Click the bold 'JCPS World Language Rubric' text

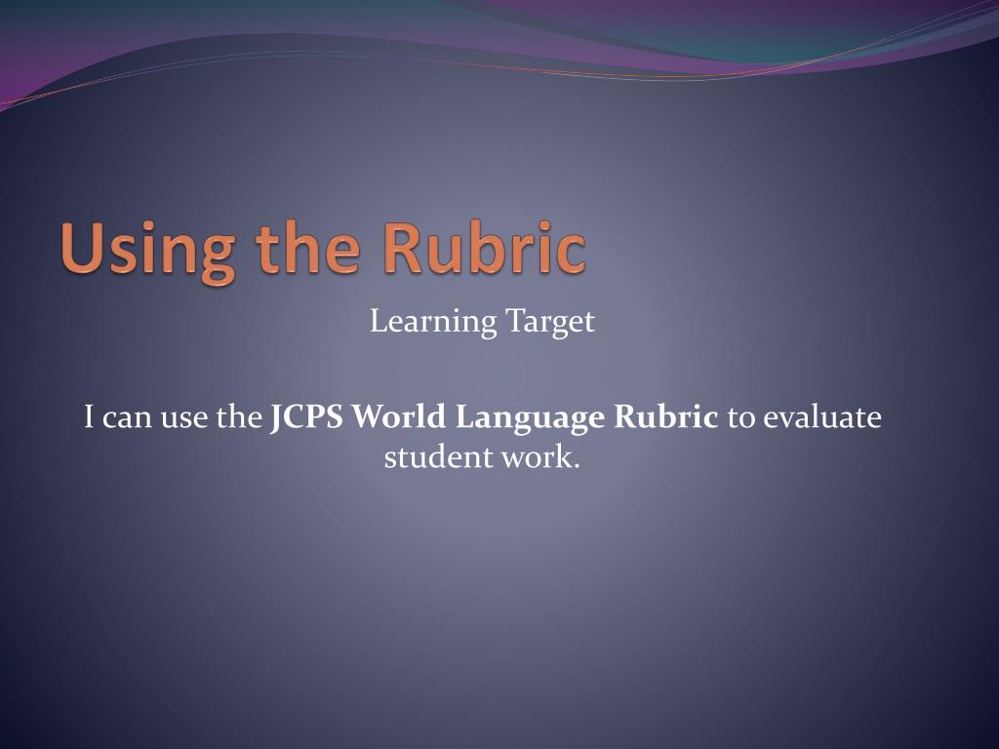tap(494, 417)
